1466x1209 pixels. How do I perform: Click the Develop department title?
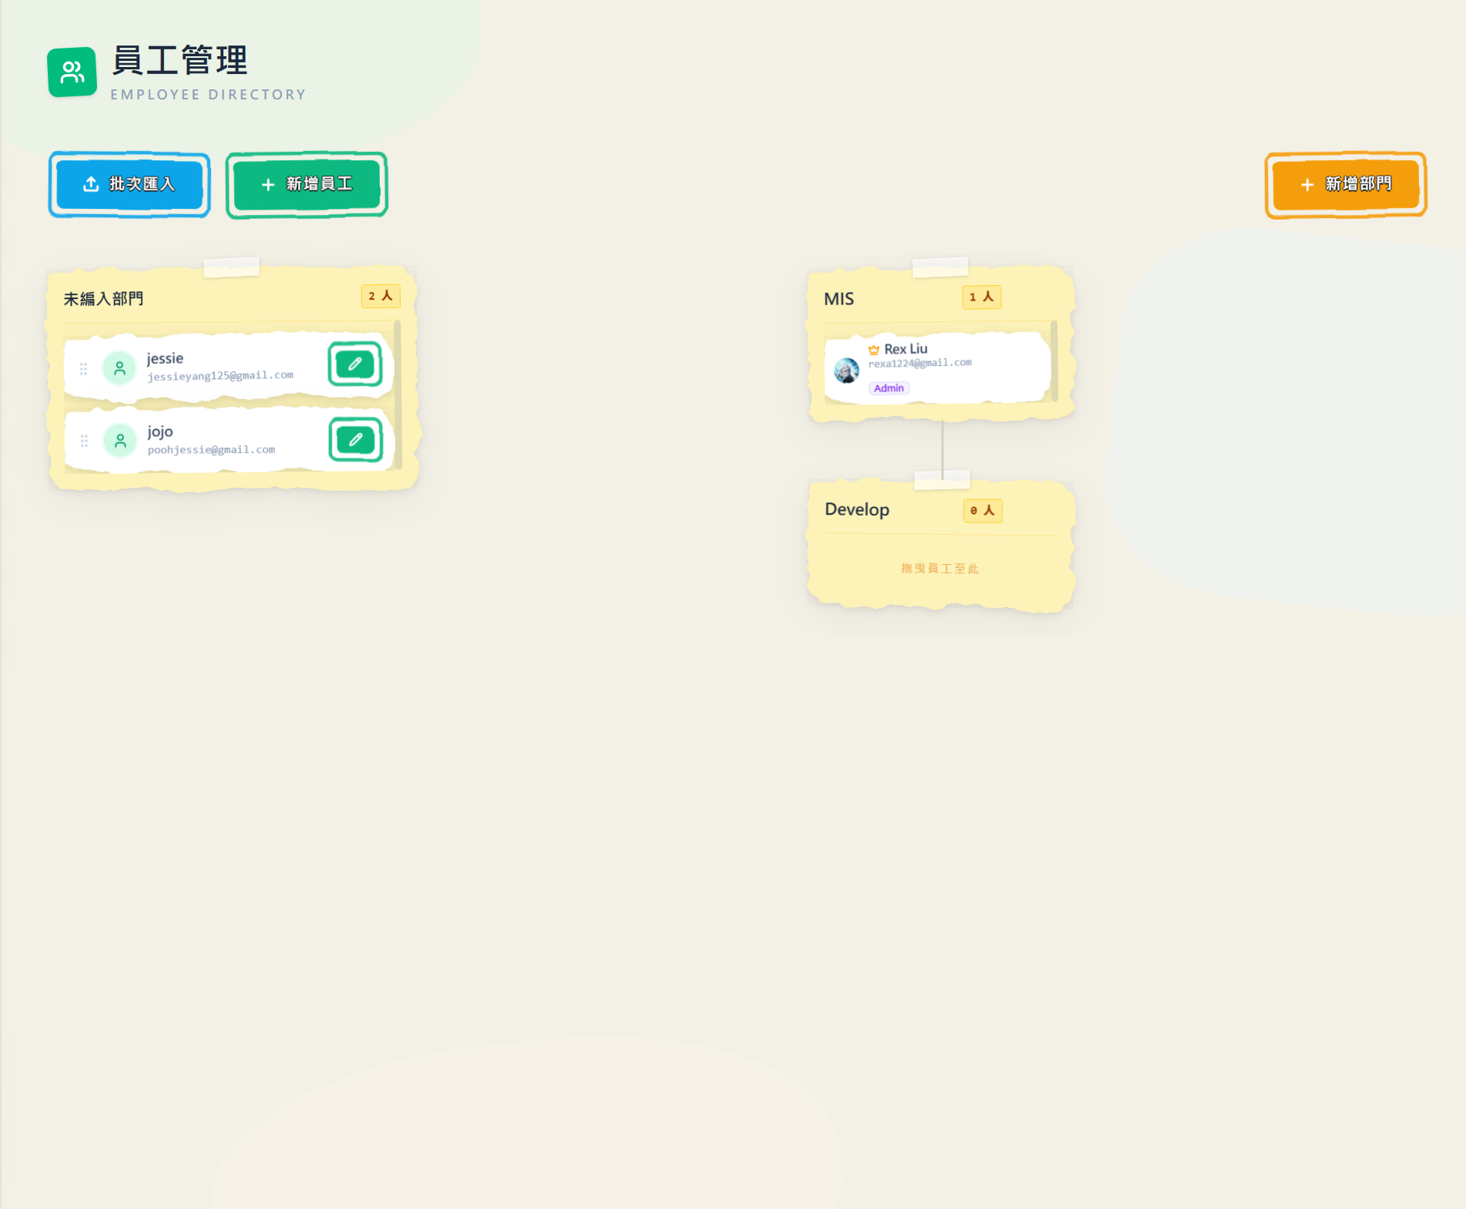(857, 509)
